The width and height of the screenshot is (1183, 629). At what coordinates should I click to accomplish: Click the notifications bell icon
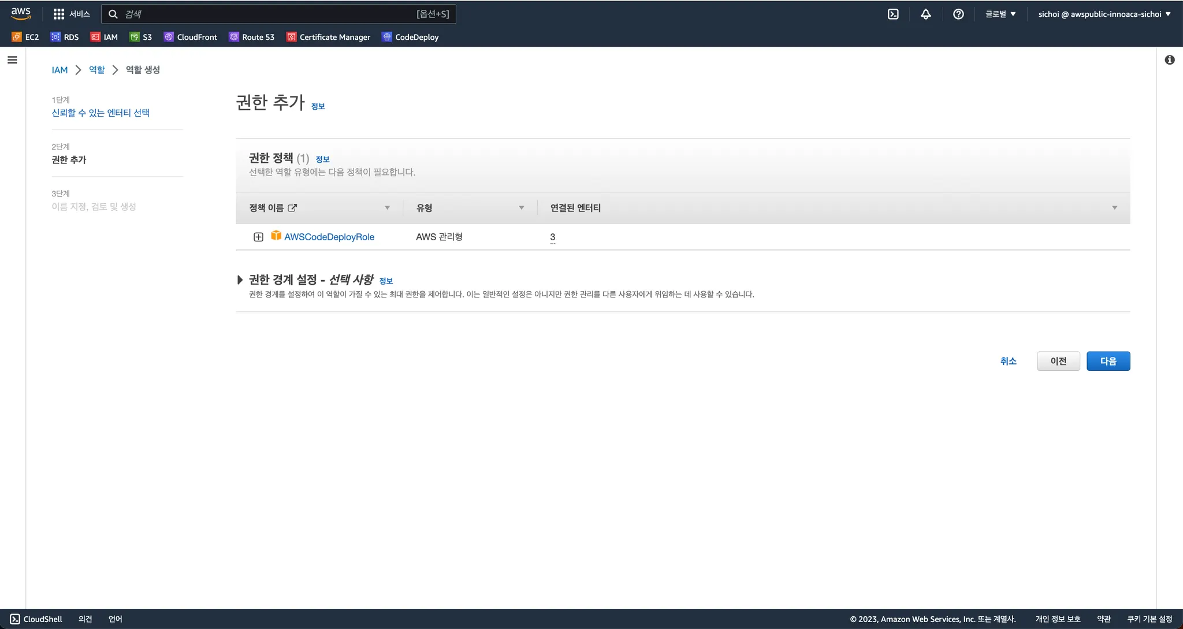[x=925, y=14]
